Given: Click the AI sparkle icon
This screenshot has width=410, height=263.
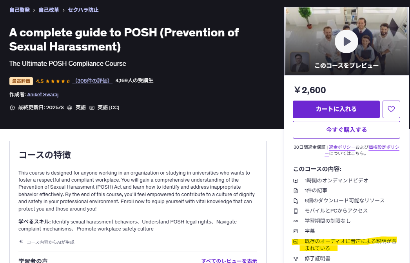Looking at the screenshot, I should click(x=21, y=241).
